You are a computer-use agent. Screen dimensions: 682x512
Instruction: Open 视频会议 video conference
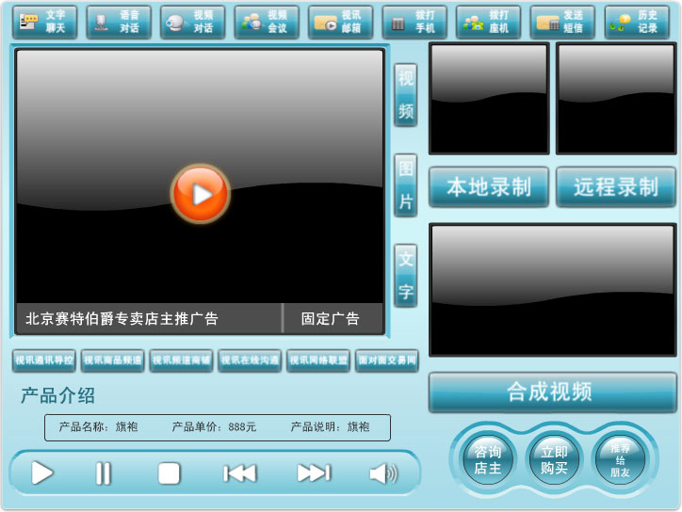point(266,22)
